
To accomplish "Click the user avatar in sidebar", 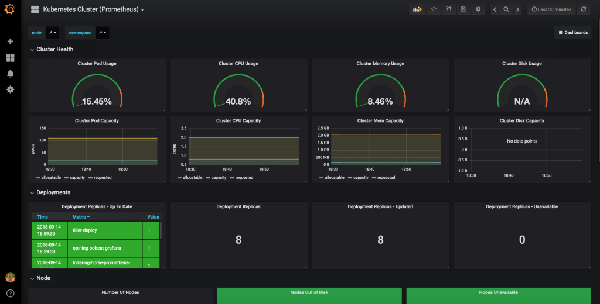I will [11, 277].
